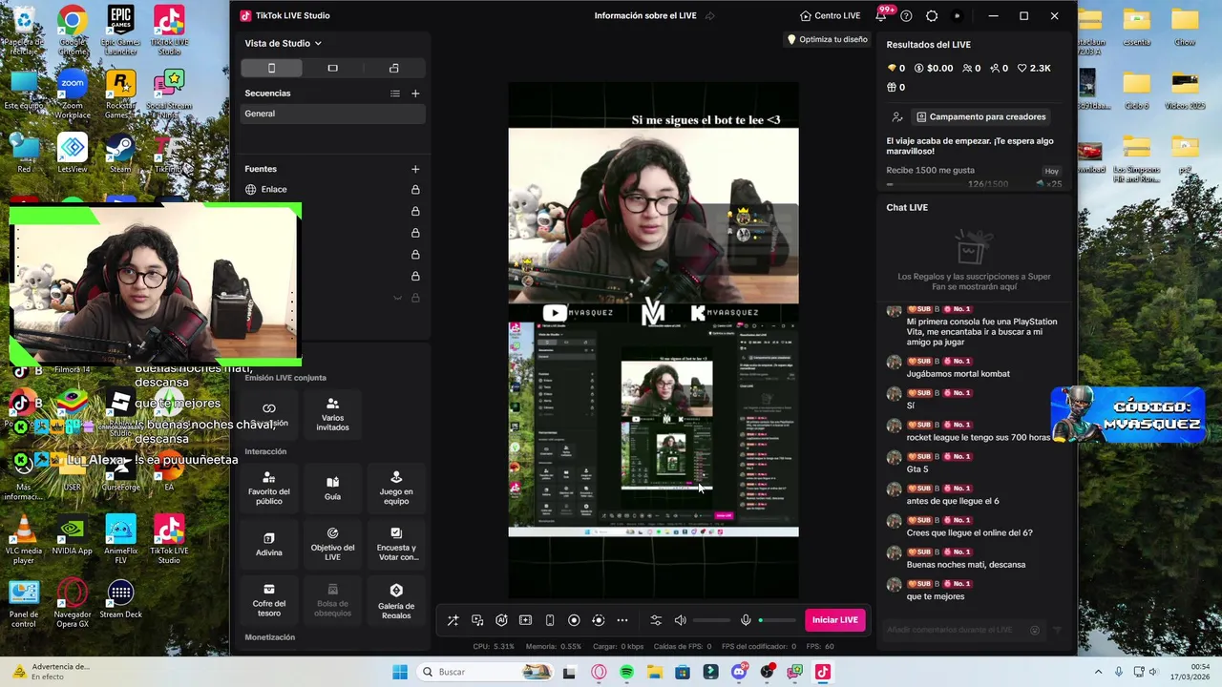Mute the speaker volume icon
1222x687 pixels.
tap(680, 620)
